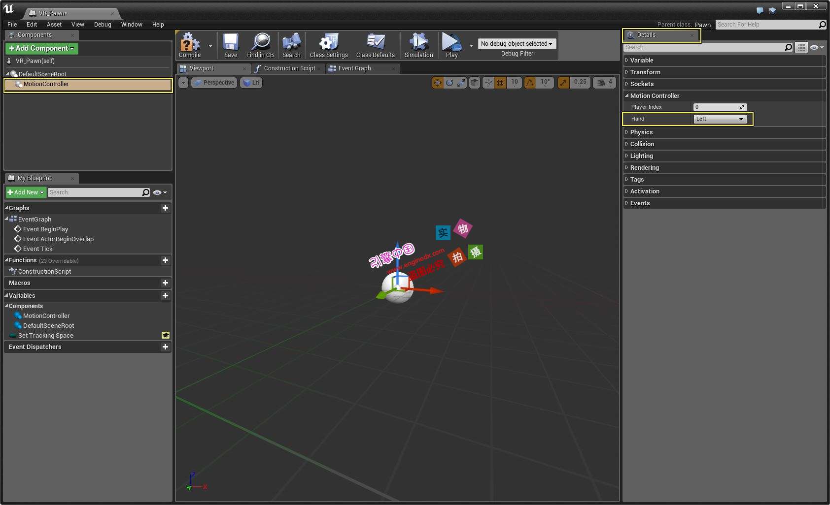Screen dimensions: 830x505
Task: Open Details view options eye menu
Action: pyautogui.click(x=817, y=47)
